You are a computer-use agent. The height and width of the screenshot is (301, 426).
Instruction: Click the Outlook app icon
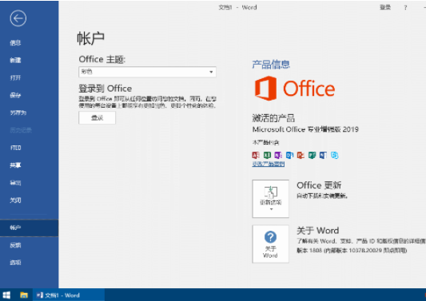click(x=289, y=155)
